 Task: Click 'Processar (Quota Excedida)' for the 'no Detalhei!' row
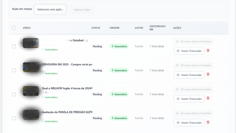pos(194,41)
